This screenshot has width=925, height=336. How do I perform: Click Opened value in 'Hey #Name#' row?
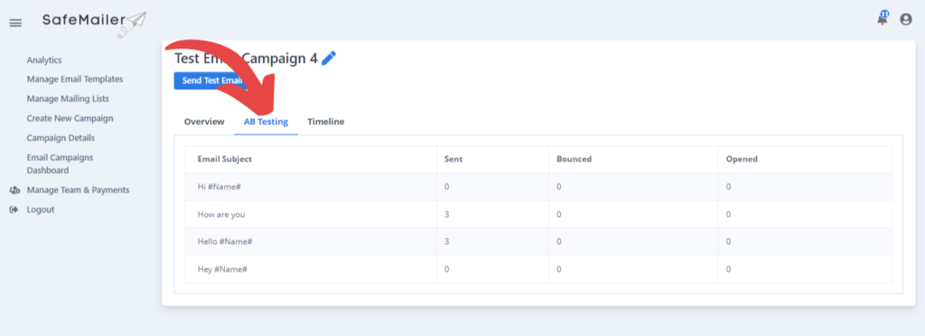click(729, 269)
